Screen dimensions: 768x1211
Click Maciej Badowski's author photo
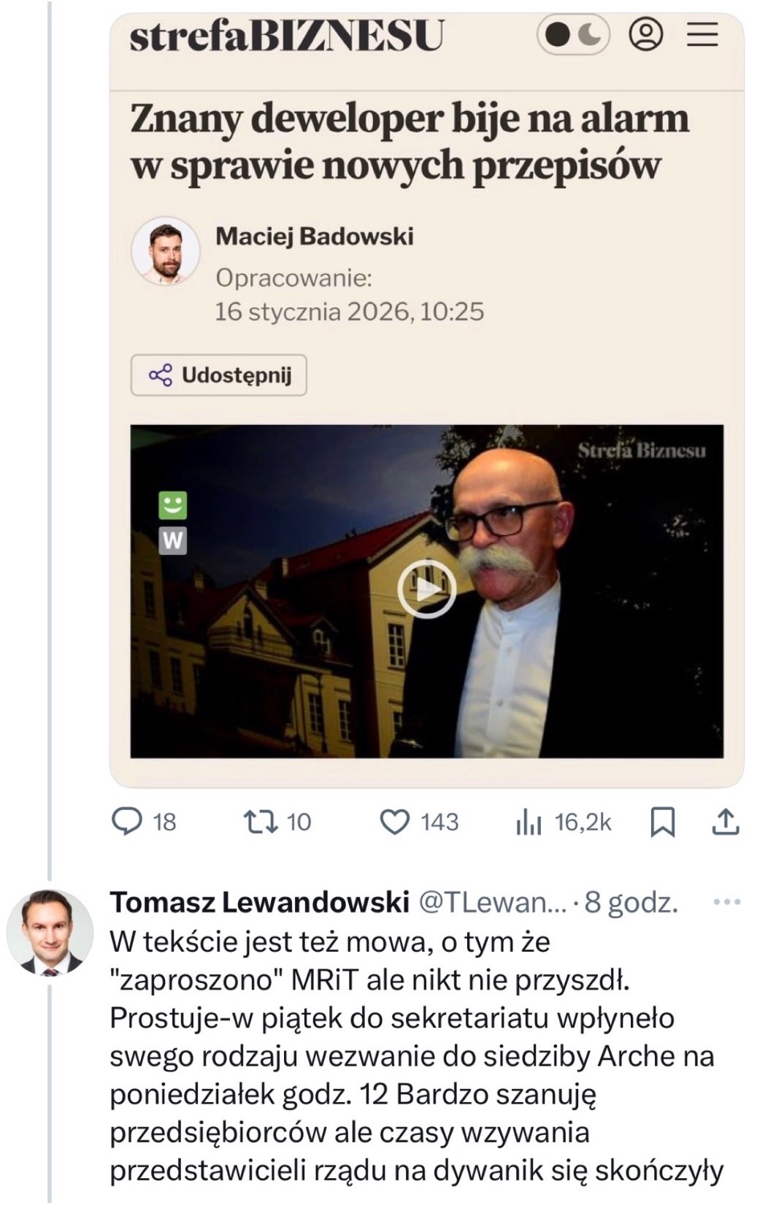(166, 251)
